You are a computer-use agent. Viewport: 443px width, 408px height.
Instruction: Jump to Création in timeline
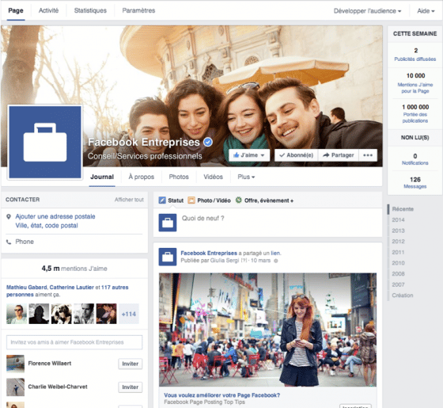(403, 295)
